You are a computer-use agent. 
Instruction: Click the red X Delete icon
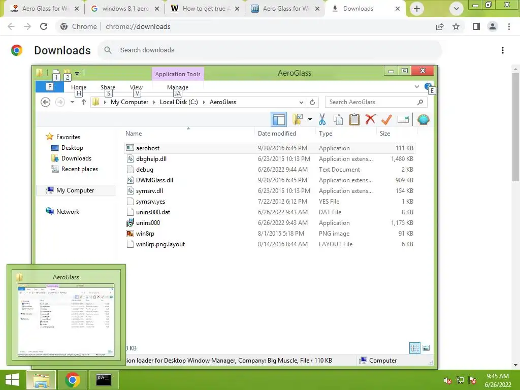point(370,119)
